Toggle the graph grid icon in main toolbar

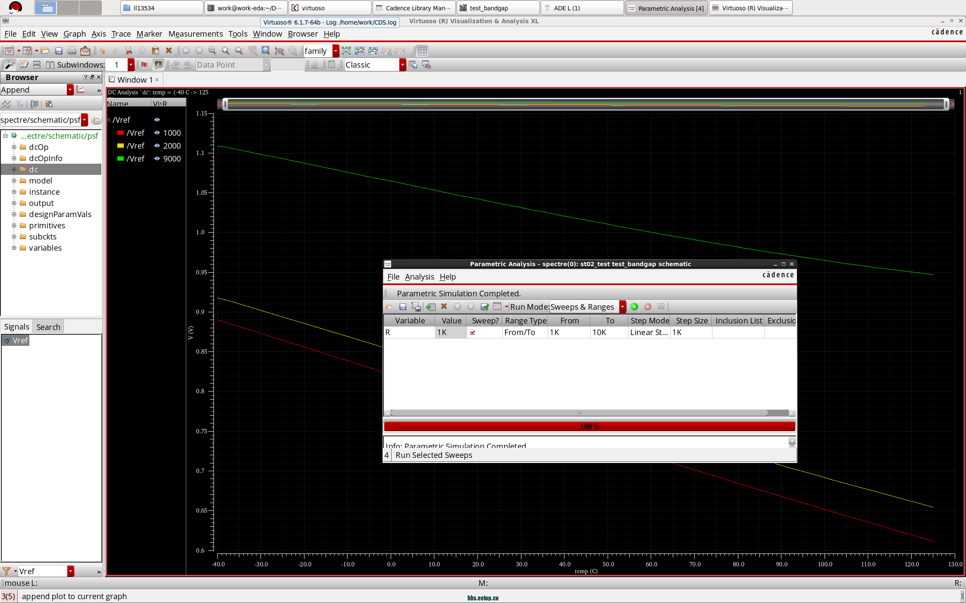click(422, 51)
